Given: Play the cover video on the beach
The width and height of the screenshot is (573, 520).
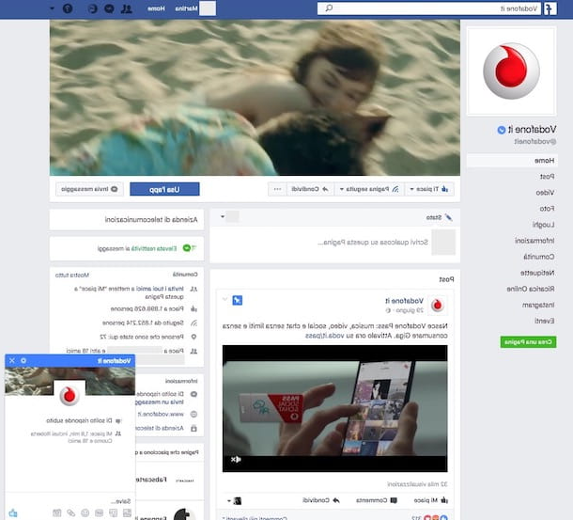Looking at the screenshot, I should pos(255,98).
